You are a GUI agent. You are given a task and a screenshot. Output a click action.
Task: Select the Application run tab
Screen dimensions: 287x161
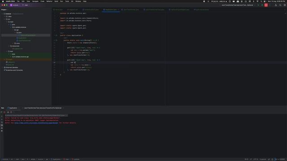13,108
